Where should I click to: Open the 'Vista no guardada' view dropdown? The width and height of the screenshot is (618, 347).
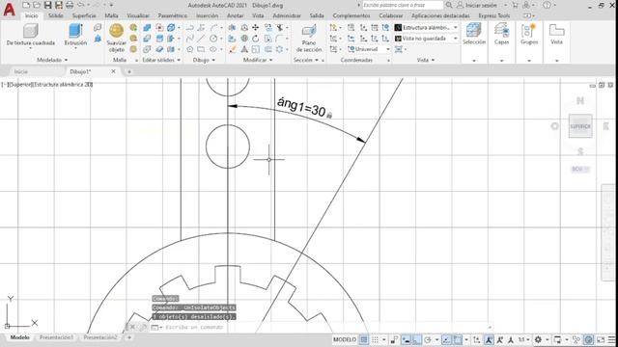pos(426,39)
